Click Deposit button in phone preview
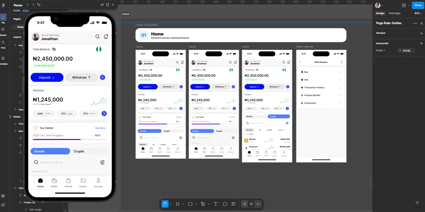425x212 pixels. point(47,77)
